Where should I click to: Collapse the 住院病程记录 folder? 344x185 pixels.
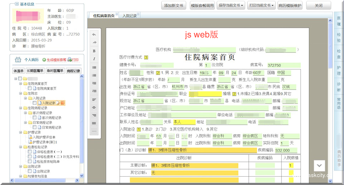click(x=20, y=108)
